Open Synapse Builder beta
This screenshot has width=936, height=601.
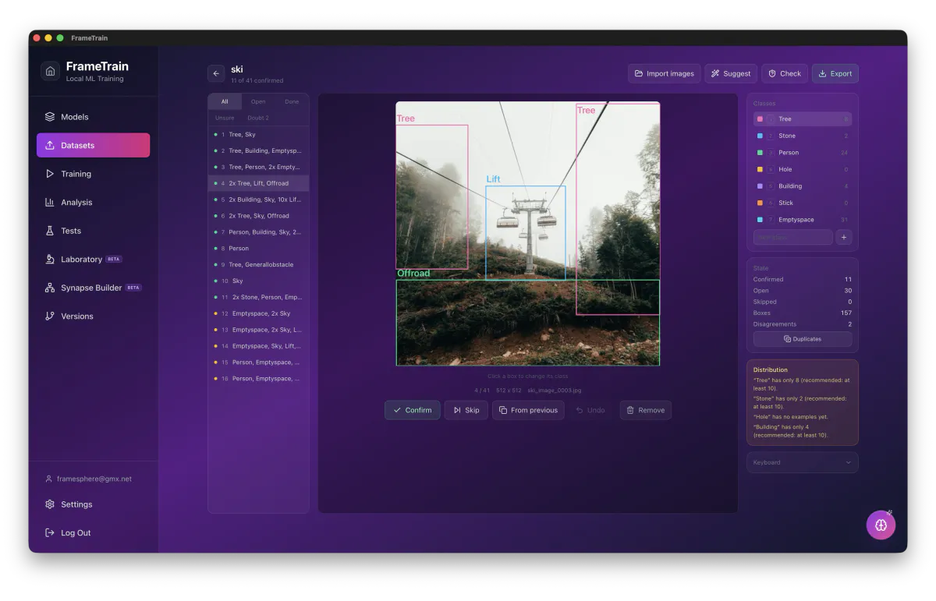(x=93, y=288)
